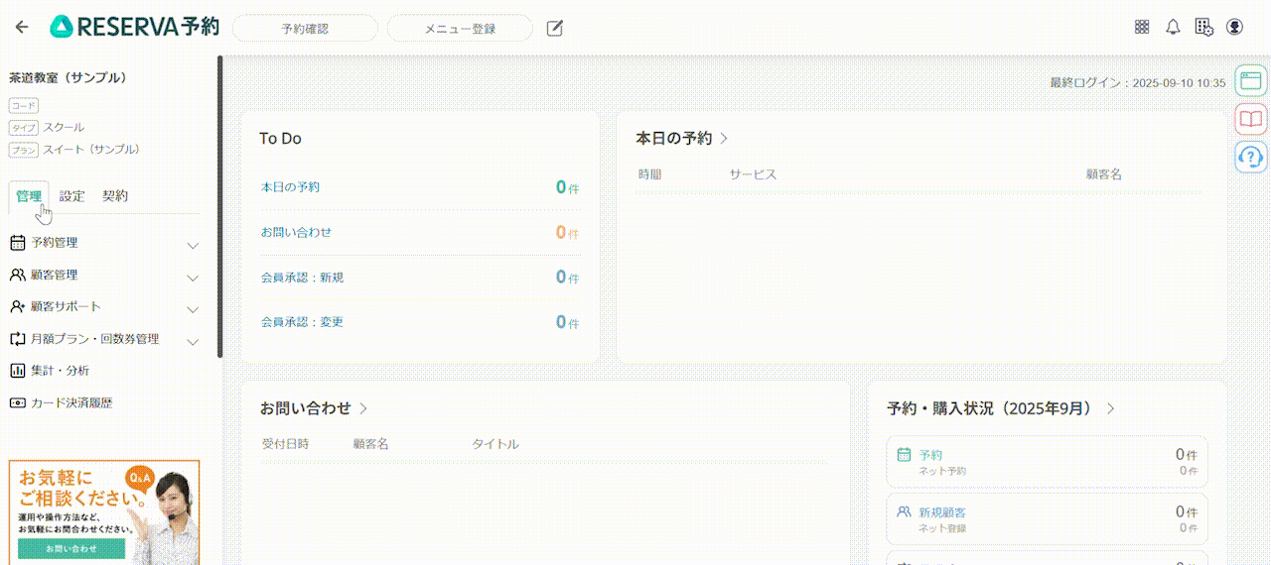Viewport: 1271px width, 565px height.
Task: Click the タイトル column header
Action: (x=494, y=444)
